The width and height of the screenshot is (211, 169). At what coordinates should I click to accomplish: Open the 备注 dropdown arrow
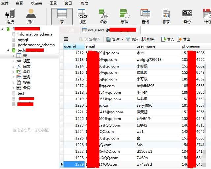123,39
